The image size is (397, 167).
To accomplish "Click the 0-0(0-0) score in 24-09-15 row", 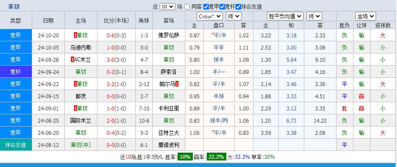I will coord(117,96).
